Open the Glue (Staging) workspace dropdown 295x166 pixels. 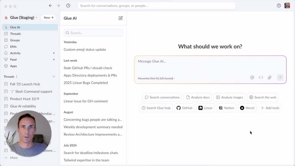(x=24, y=18)
